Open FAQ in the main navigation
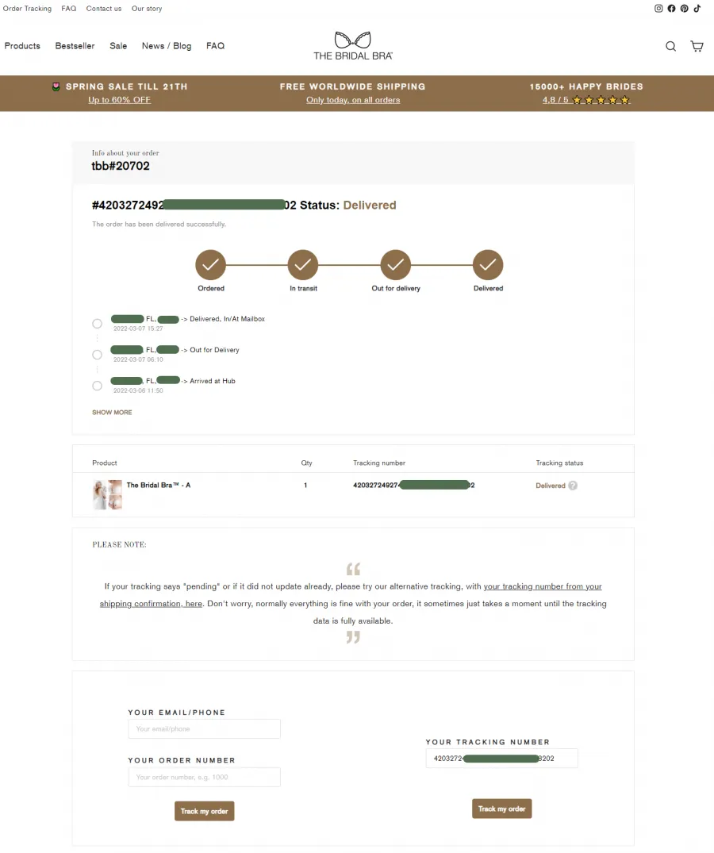The height and width of the screenshot is (853, 714). [215, 46]
